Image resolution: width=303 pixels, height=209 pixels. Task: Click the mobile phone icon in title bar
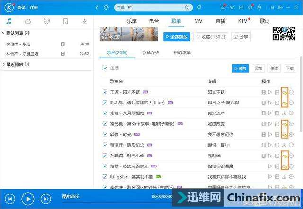(x=272, y=8)
